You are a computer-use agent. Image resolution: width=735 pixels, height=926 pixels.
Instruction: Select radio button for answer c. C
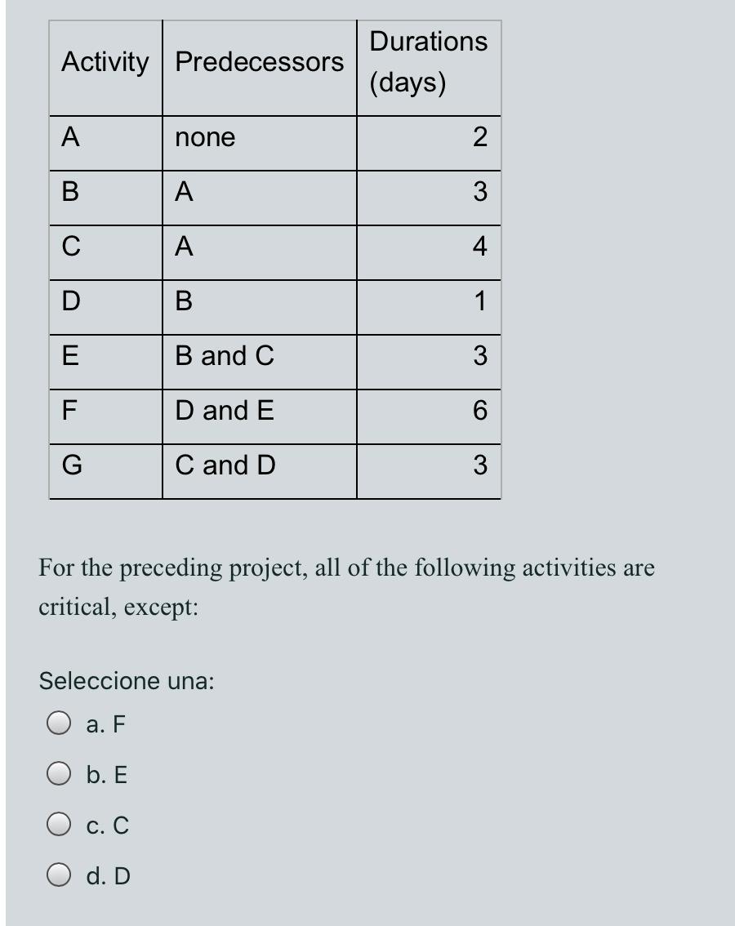[59, 826]
